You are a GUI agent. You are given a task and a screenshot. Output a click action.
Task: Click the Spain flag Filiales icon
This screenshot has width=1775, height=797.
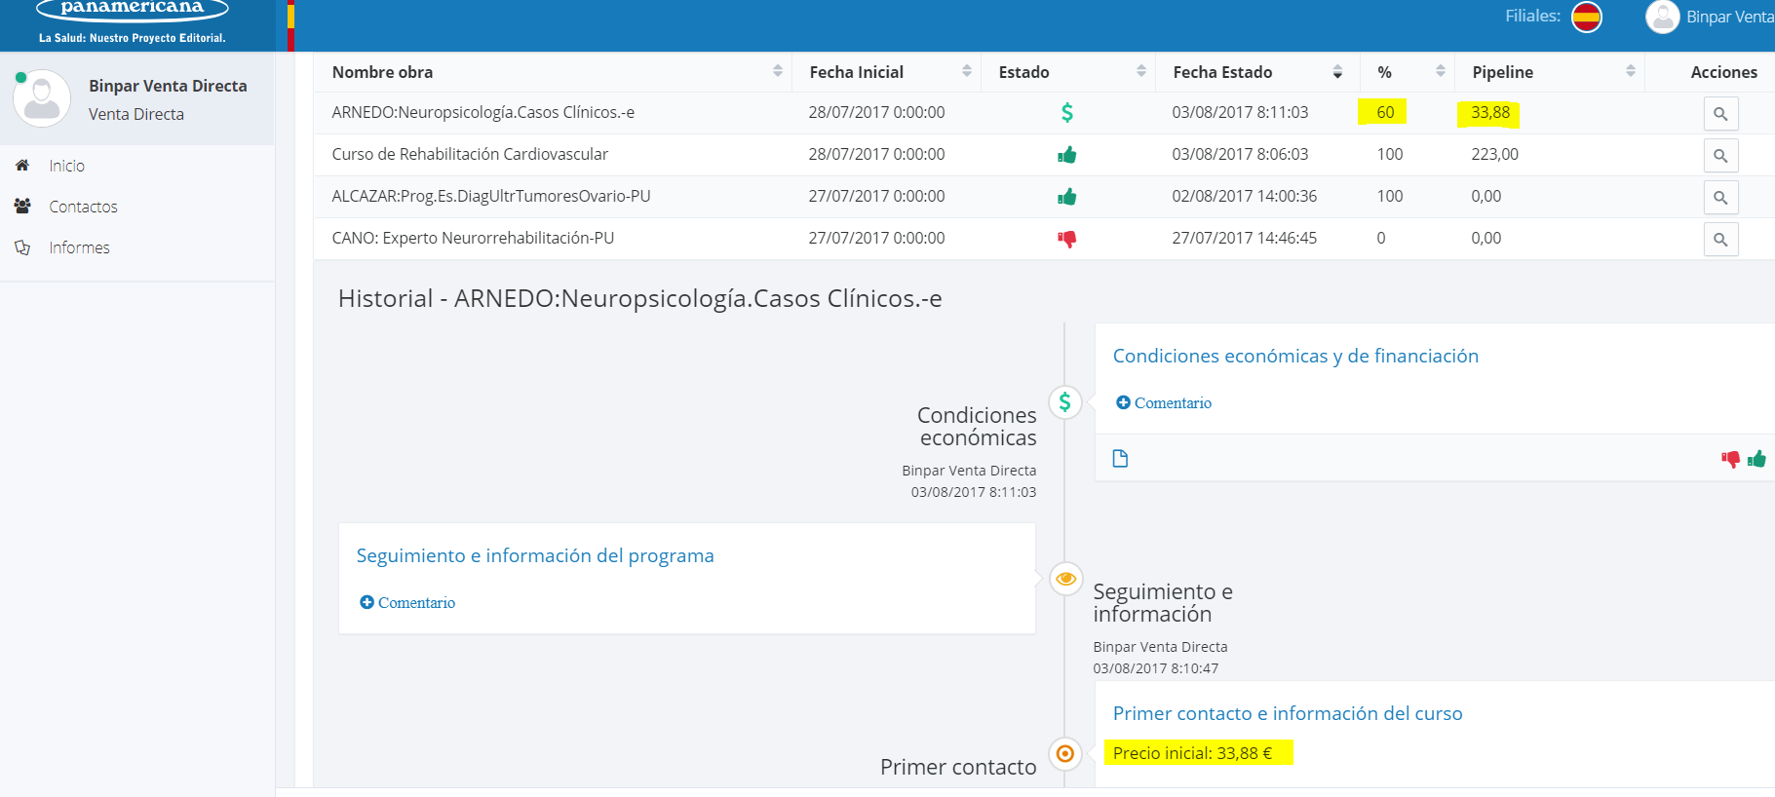click(x=1587, y=17)
